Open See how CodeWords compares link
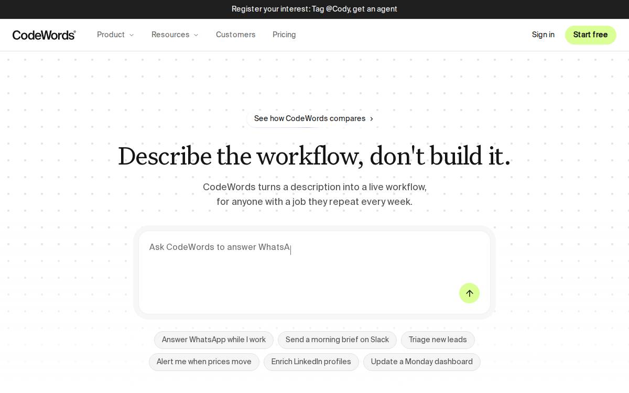This screenshot has height=393, width=629. pos(314,118)
